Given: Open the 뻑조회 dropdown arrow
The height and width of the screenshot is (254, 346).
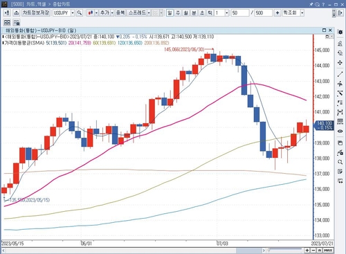Looking at the screenshot, I should pyautogui.click(x=302, y=12).
